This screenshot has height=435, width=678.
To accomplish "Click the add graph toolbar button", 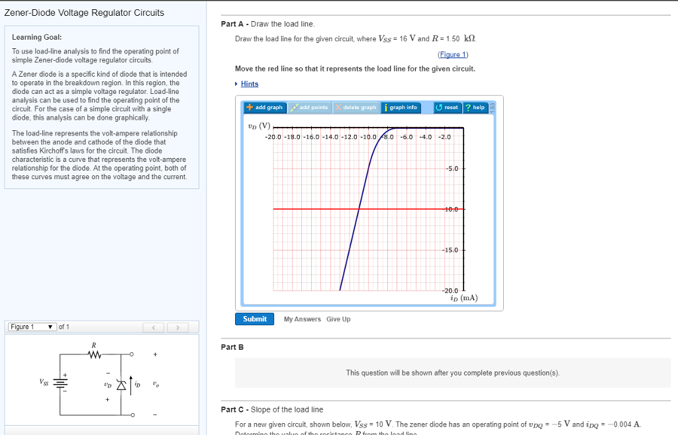I will pyautogui.click(x=264, y=107).
